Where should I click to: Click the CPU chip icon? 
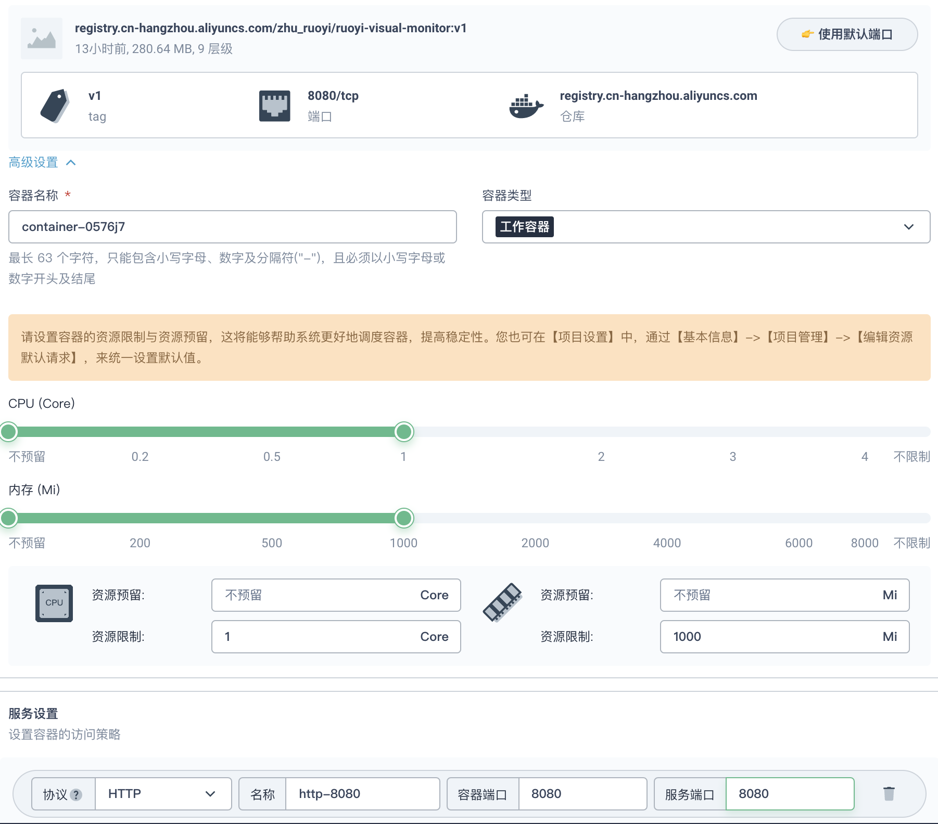coord(54,603)
